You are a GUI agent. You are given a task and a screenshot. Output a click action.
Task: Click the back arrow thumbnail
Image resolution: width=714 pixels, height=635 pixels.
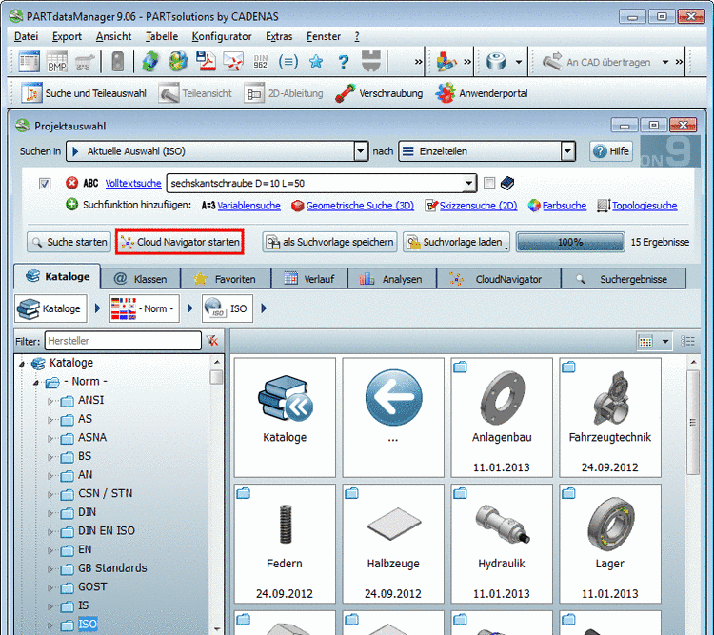[x=393, y=417]
